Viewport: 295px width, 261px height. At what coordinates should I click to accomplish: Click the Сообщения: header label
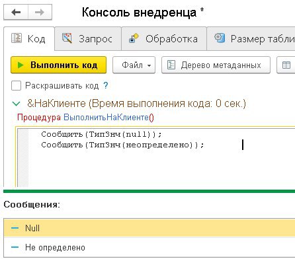click(32, 205)
